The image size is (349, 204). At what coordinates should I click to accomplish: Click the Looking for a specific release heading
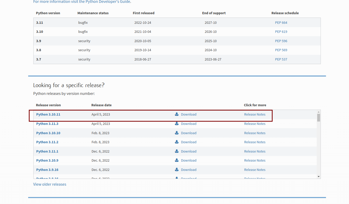69,85
